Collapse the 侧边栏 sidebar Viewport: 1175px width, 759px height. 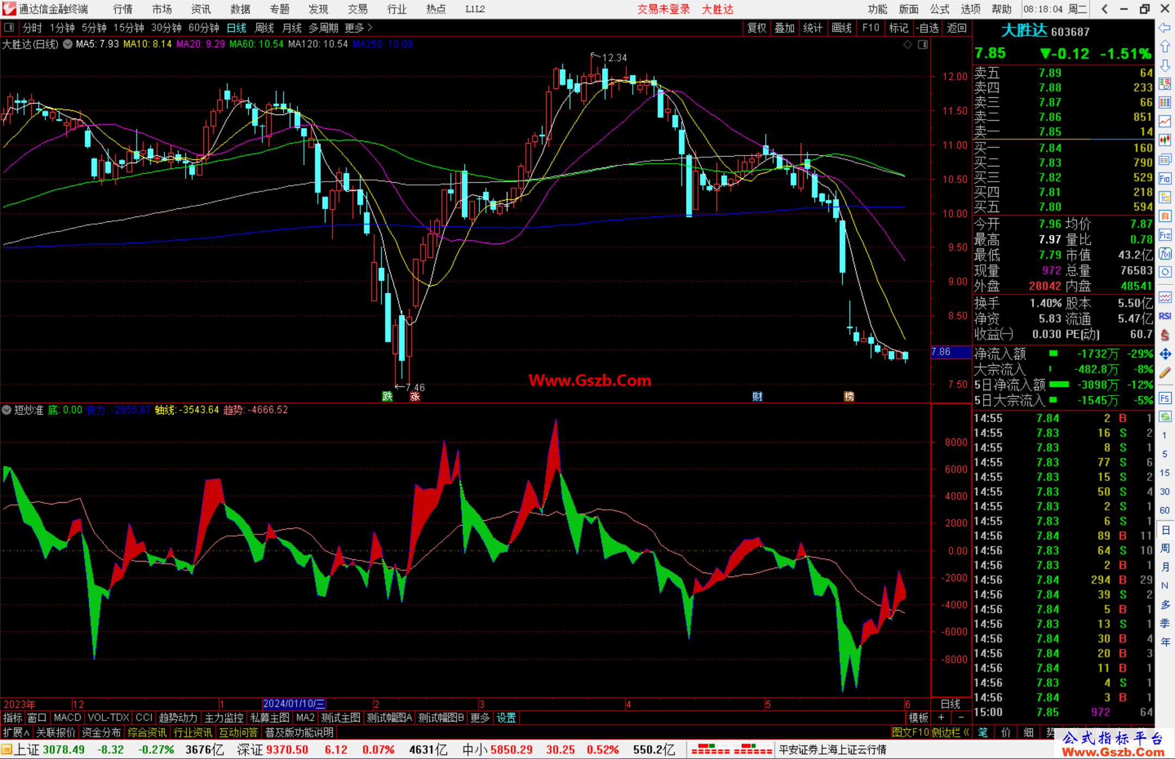(950, 732)
